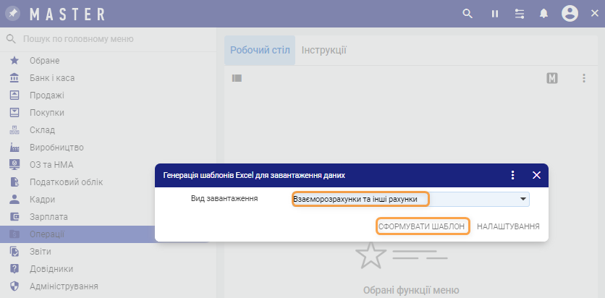
Task: Click the search magnifier icon in header
Action: click(x=467, y=14)
